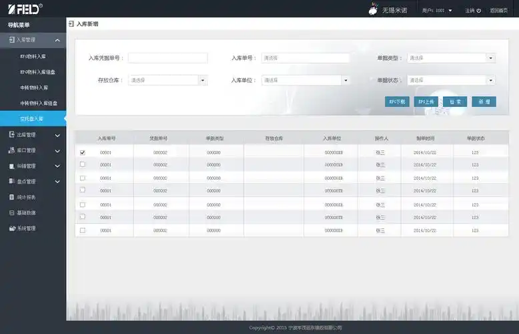Click the ZFIELD logo in header
This screenshot has width=519, height=334.
tap(25, 9)
